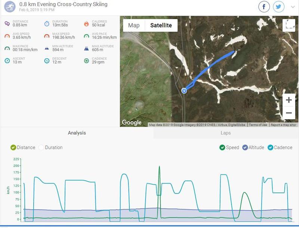Click the Avg Pace gauge icon

[86, 36]
